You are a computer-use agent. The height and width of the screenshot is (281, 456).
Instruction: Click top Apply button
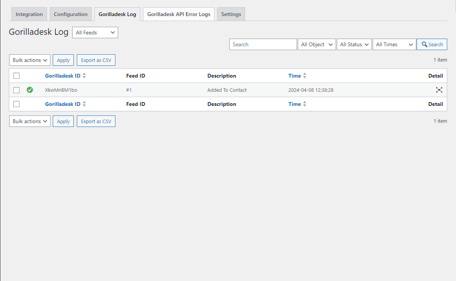[x=63, y=60]
